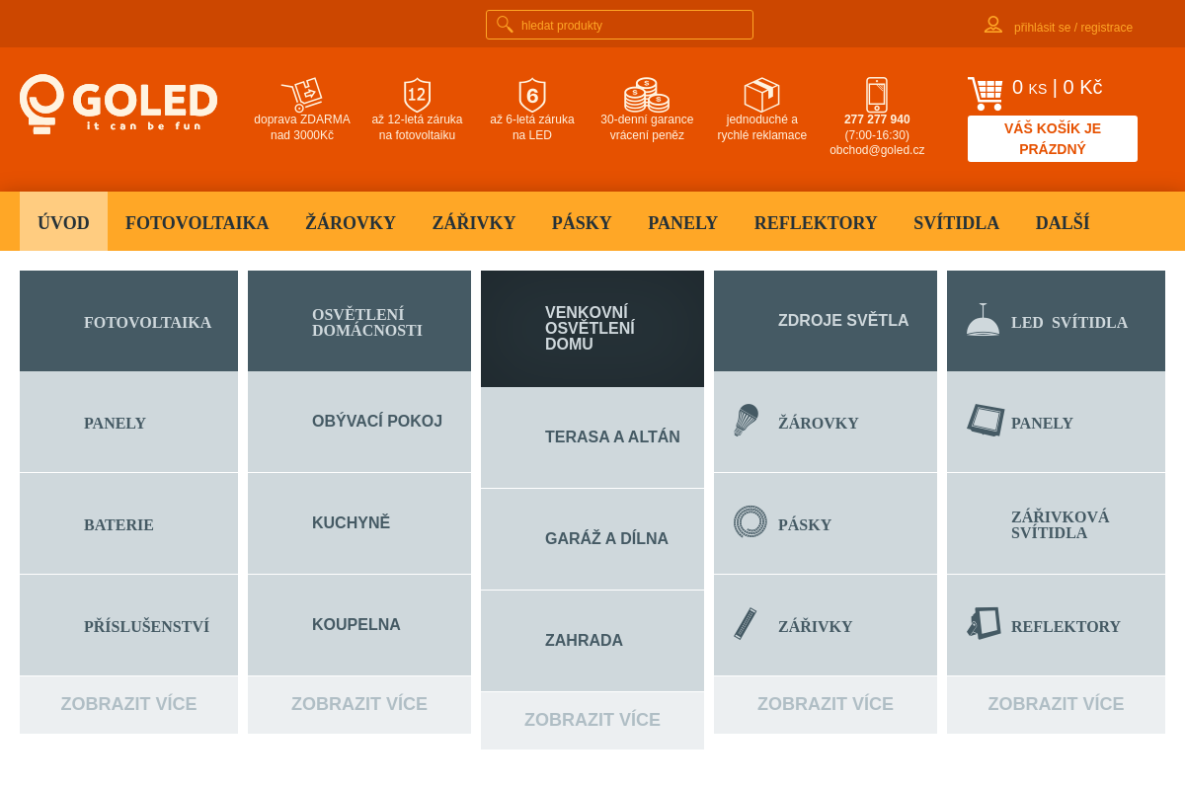Click the package box returns icon
1185x790 pixels.
tap(761, 95)
